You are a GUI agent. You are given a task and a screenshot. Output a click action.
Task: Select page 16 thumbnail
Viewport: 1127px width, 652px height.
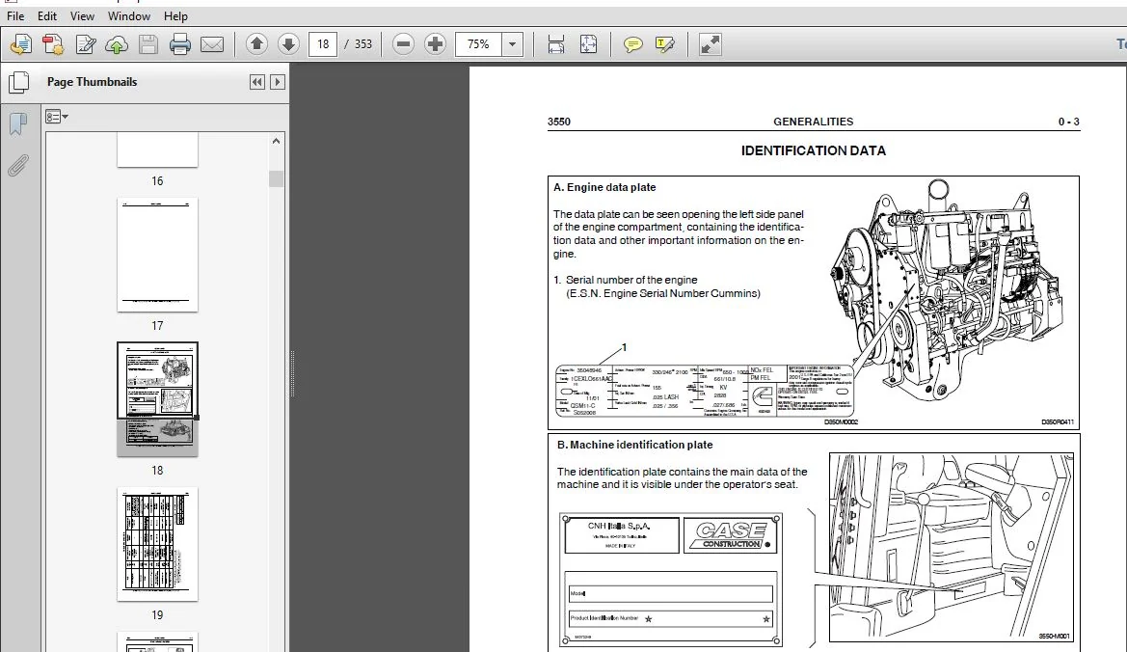(157, 149)
